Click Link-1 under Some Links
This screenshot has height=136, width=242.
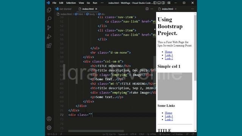tap(169, 116)
